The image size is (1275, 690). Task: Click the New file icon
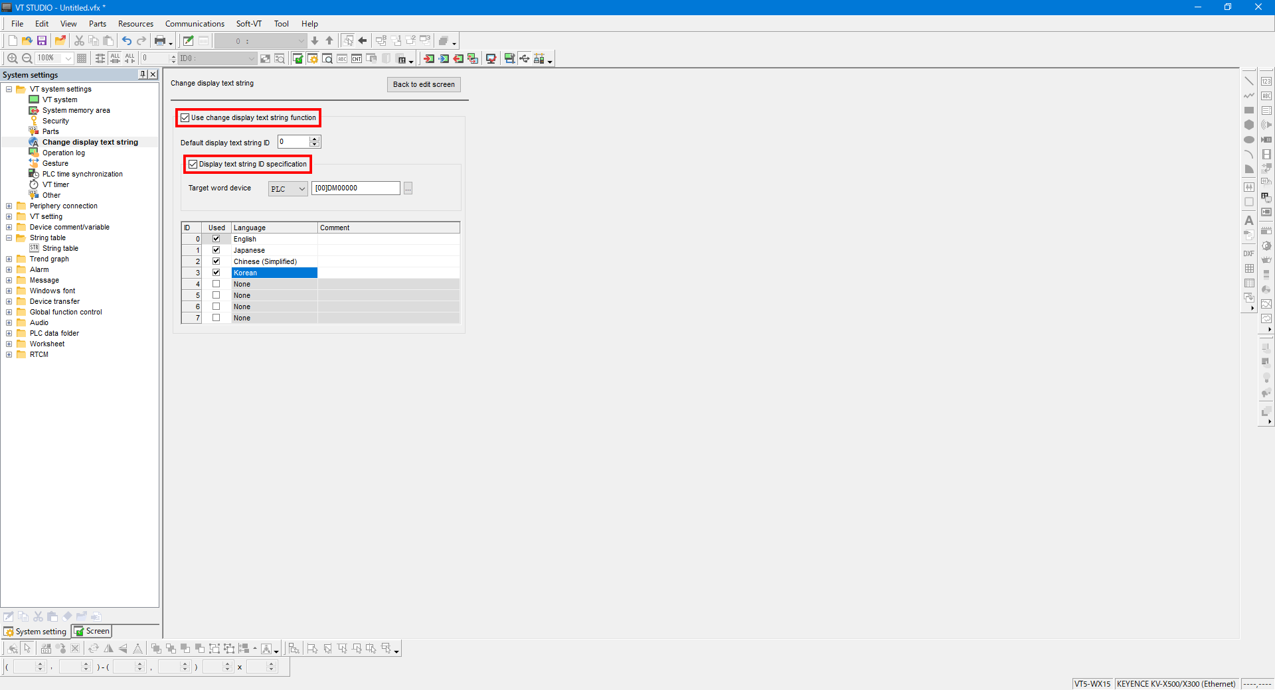13,41
